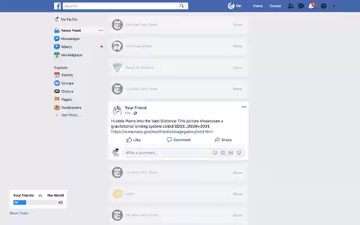Open Marketplace in the sidebar
The width and height of the screenshot is (360, 225).
coord(71,55)
